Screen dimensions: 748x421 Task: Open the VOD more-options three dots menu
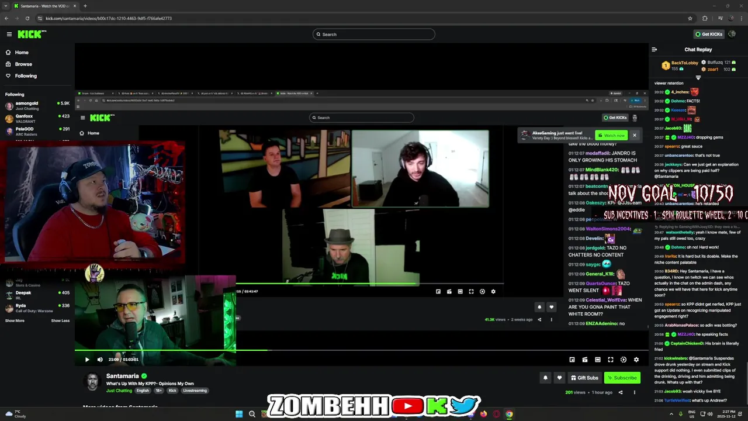[634, 392]
